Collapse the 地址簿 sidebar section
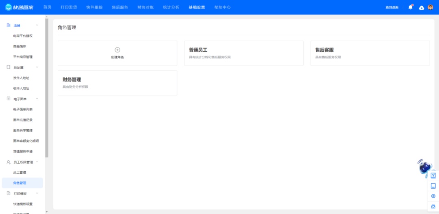The height and width of the screenshot is (214, 439). tap(37, 67)
